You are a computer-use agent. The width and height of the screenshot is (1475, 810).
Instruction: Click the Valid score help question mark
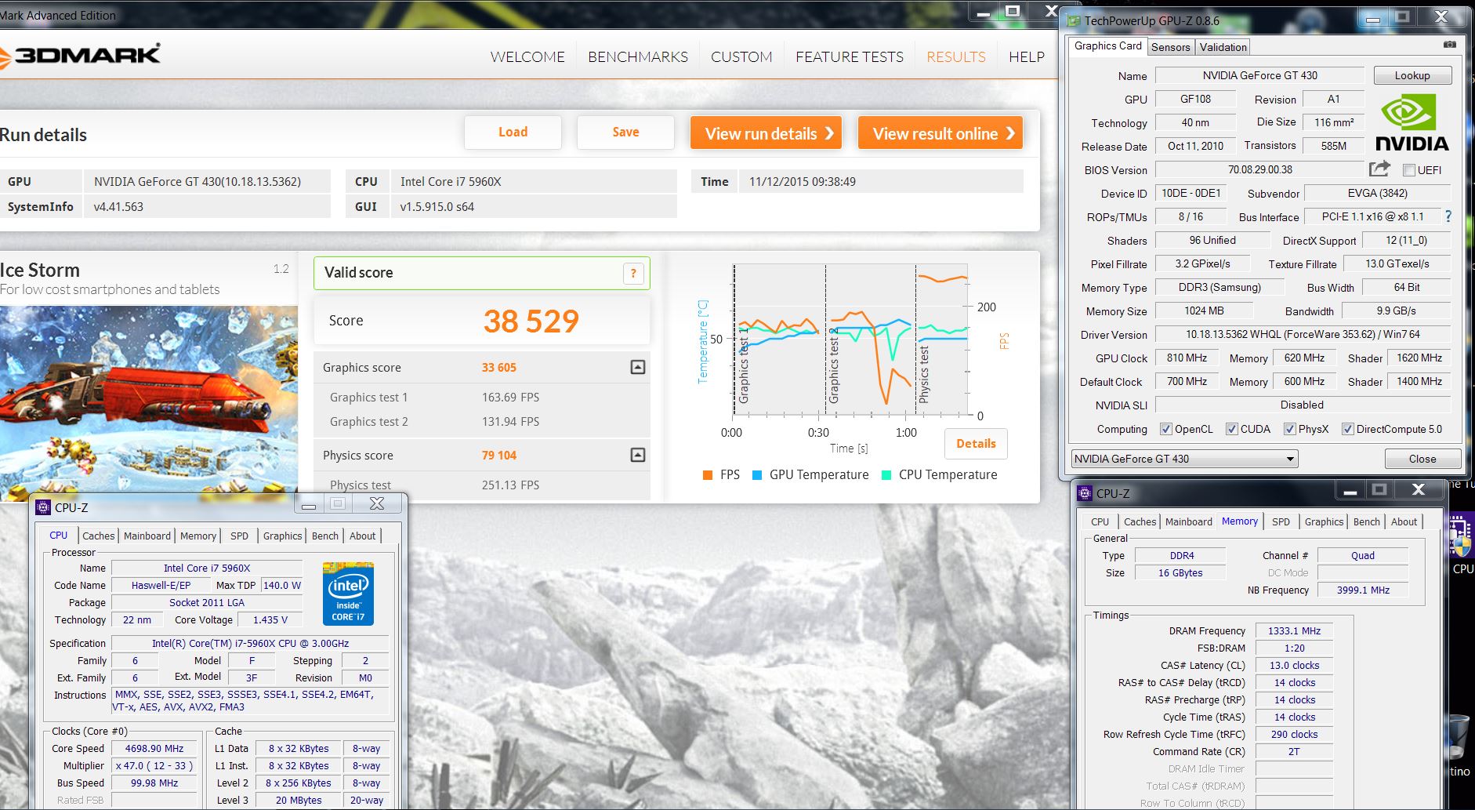pyautogui.click(x=633, y=273)
